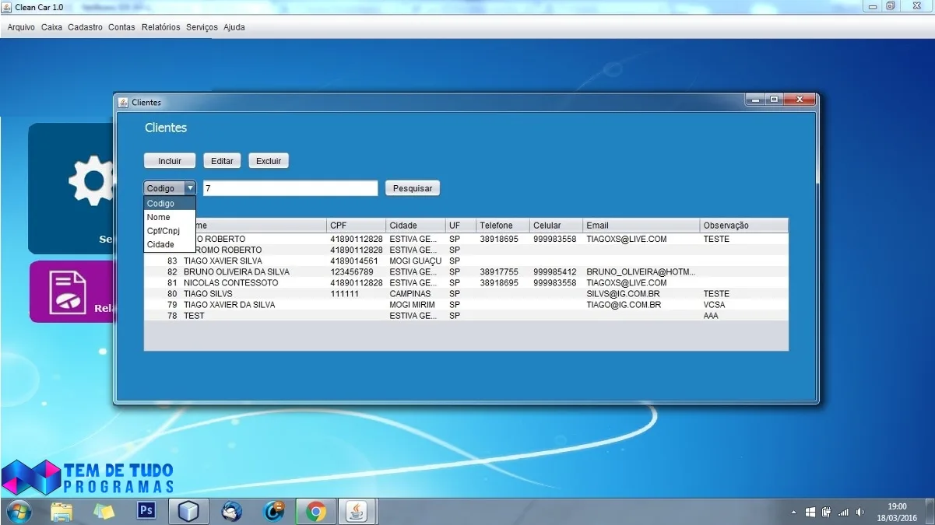Click the volume speaker tray icon

point(860,513)
